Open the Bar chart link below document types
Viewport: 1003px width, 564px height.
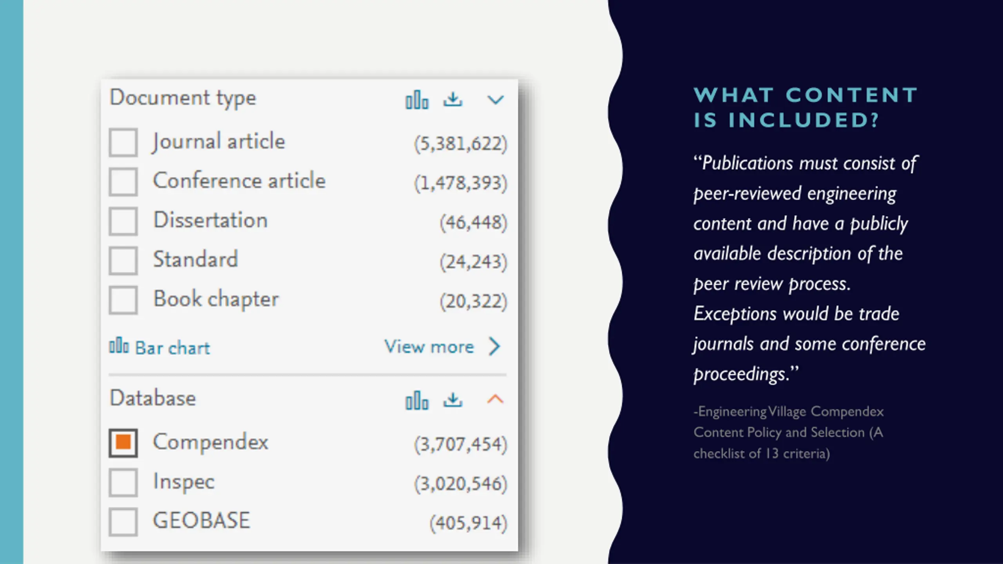coord(159,347)
